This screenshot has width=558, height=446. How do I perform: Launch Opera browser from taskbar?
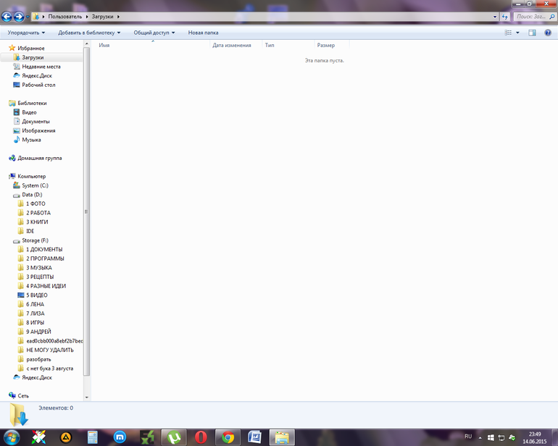tap(201, 437)
